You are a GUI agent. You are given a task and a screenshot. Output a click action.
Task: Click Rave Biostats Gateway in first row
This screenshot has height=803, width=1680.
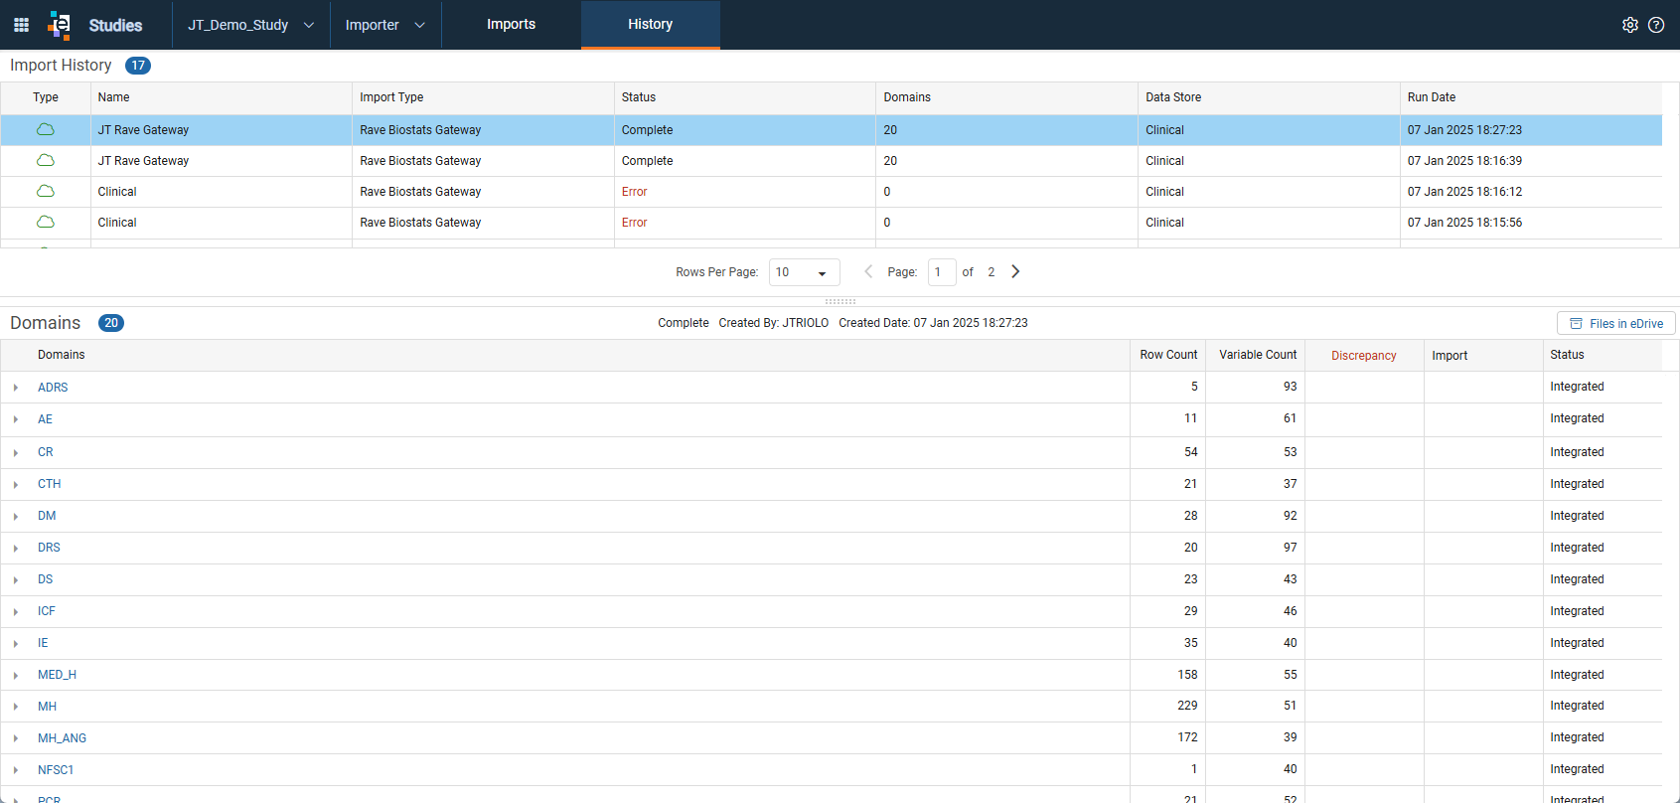(420, 130)
